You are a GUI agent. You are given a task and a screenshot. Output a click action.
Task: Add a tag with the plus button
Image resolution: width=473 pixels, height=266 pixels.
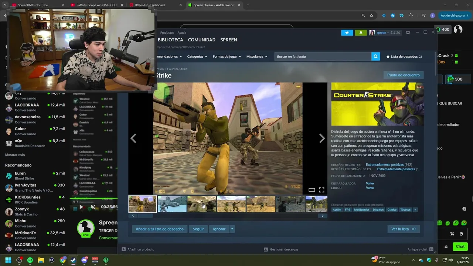[x=415, y=209]
